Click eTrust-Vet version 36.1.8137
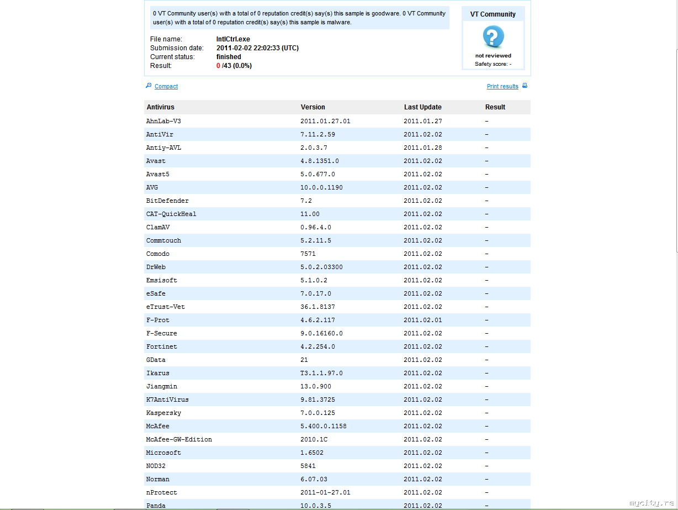Viewport: 678px width, 510px height. (x=317, y=307)
